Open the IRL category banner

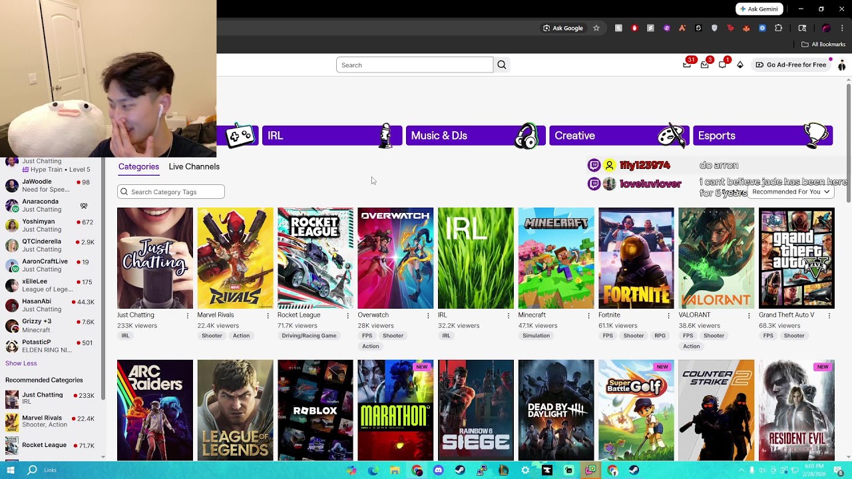(x=332, y=136)
